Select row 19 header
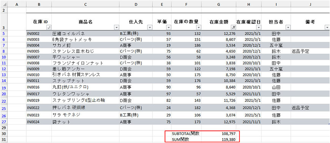 (4, 87)
